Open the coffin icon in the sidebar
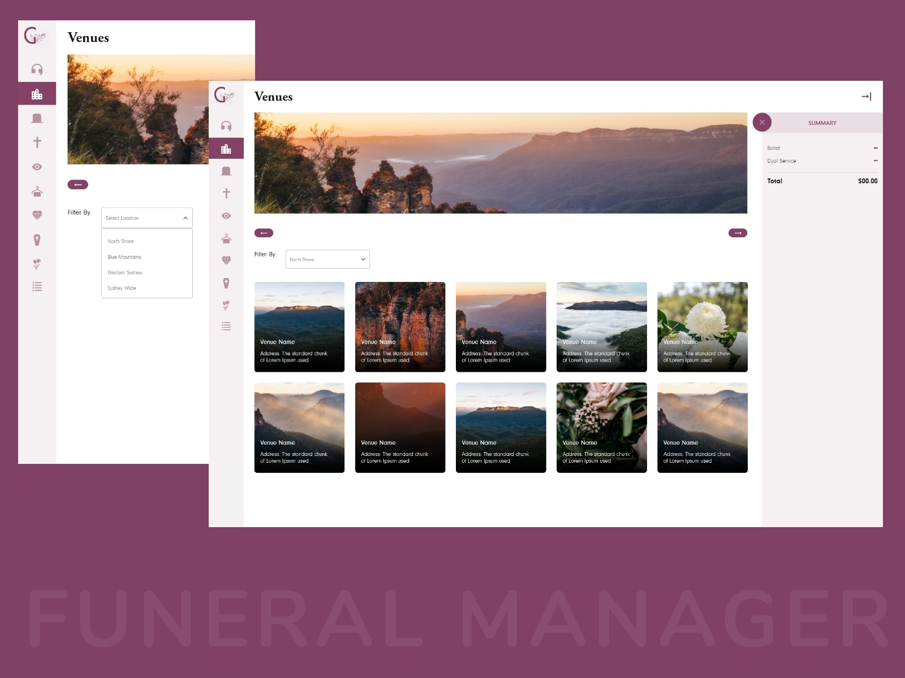The image size is (905, 678). tap(226, 282)
